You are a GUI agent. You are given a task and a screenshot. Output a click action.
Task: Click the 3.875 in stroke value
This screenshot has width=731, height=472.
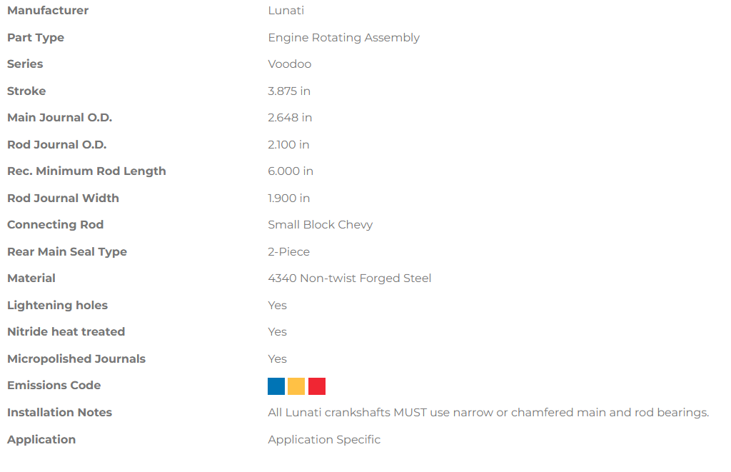289,91
